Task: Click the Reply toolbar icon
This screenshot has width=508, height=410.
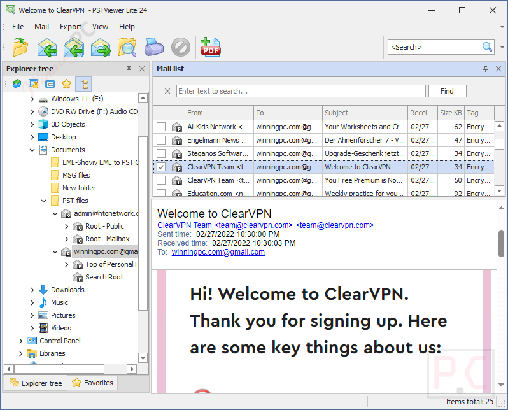Action: coord(47,47)
